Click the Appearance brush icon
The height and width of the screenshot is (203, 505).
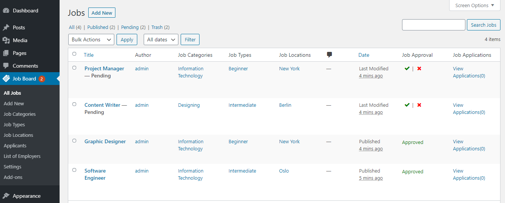point(6,196)
